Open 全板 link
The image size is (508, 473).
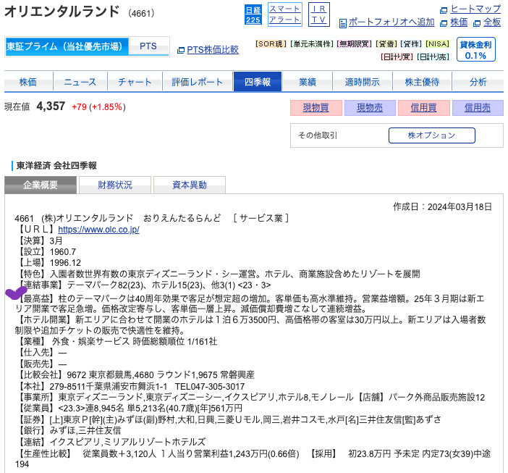[x=492, y=22]
